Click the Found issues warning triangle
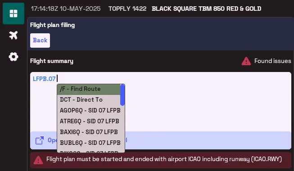 [246, 61]
